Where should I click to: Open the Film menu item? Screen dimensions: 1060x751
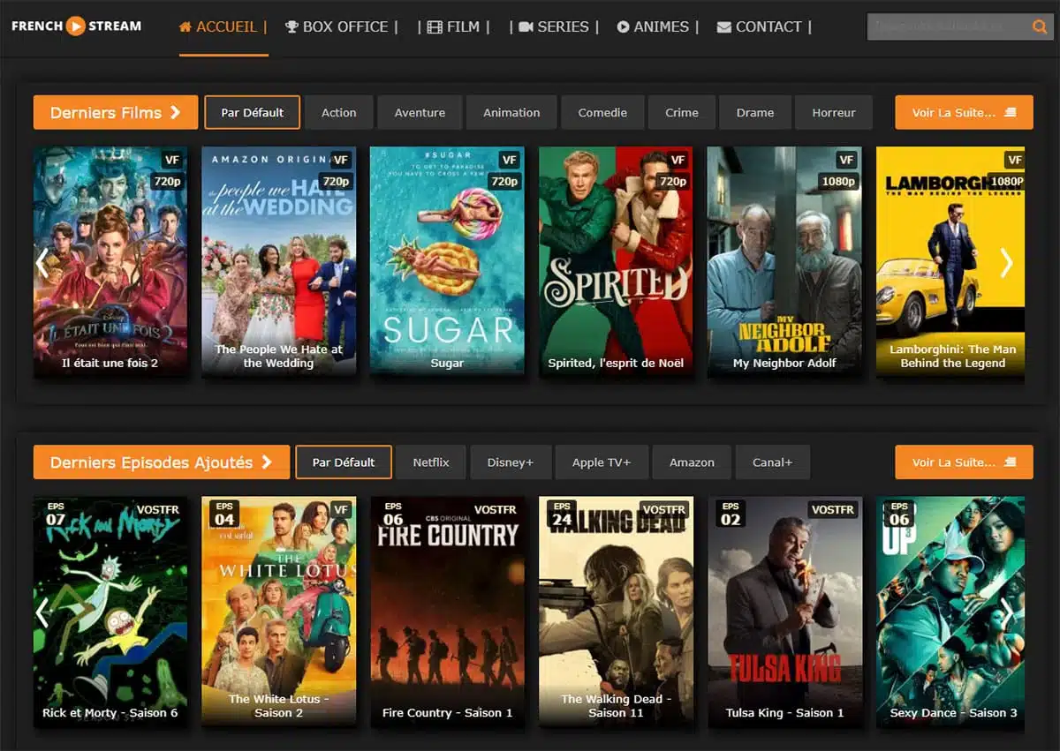click(x=454, y=27)
